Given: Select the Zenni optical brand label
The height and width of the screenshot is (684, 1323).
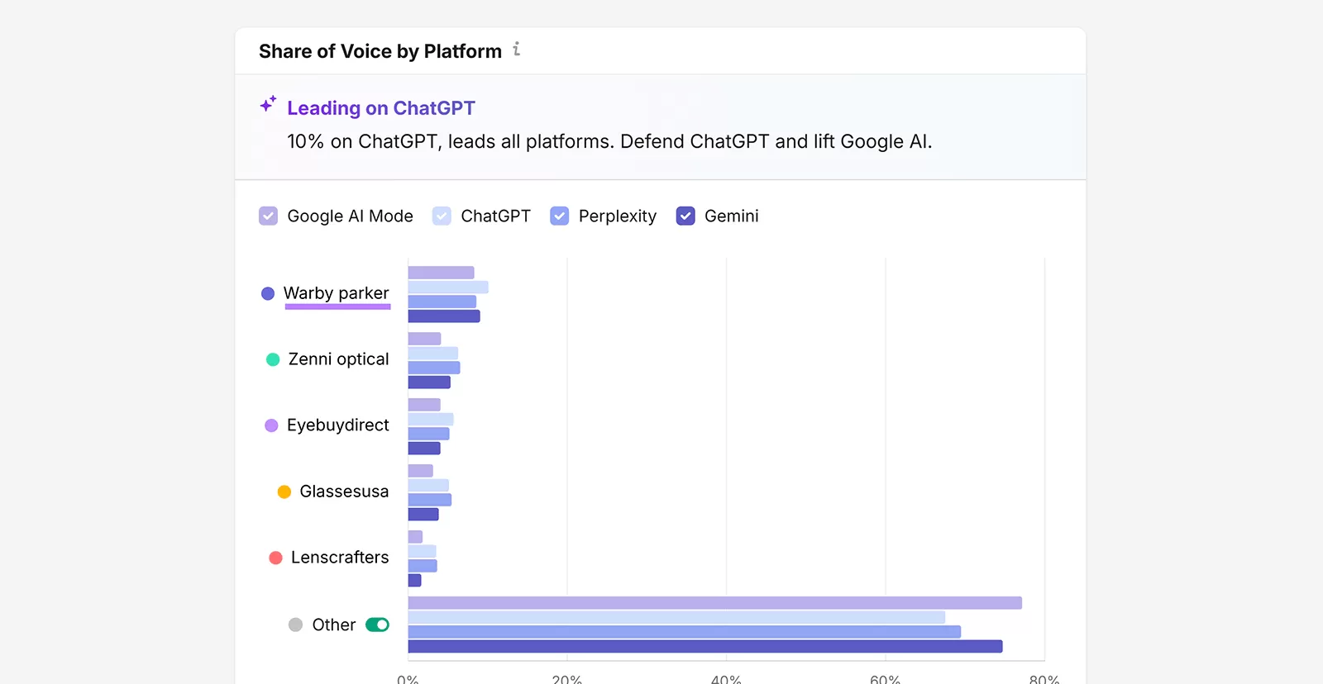Looking at the screenshot, I should [x=338, y=359].
